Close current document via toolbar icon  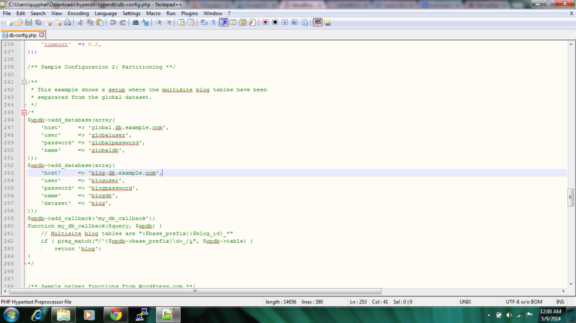coord(48,23)
